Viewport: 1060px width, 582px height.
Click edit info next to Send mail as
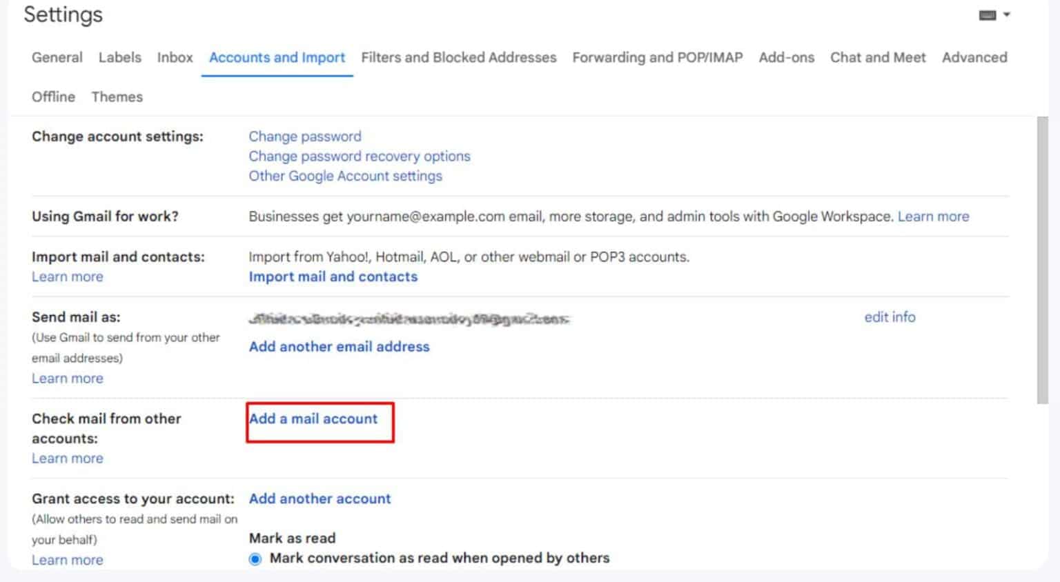890,317
